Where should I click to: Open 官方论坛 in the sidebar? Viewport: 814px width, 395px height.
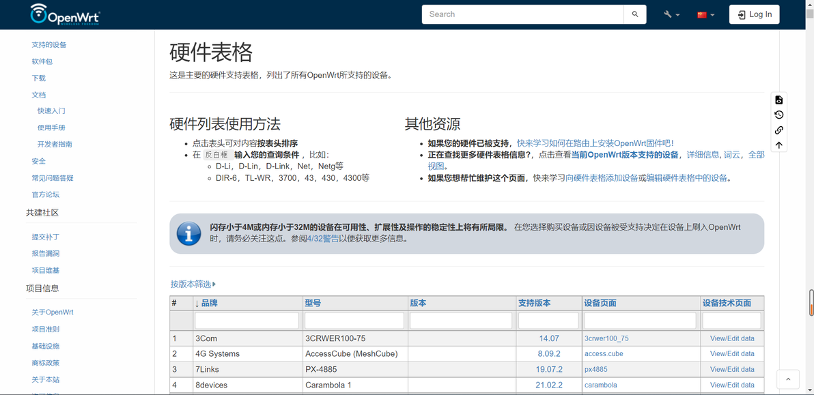pos(46,195)
